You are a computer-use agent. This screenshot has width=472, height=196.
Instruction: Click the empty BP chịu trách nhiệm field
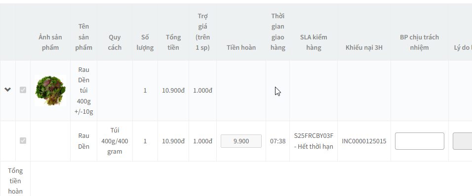(420, 141)
